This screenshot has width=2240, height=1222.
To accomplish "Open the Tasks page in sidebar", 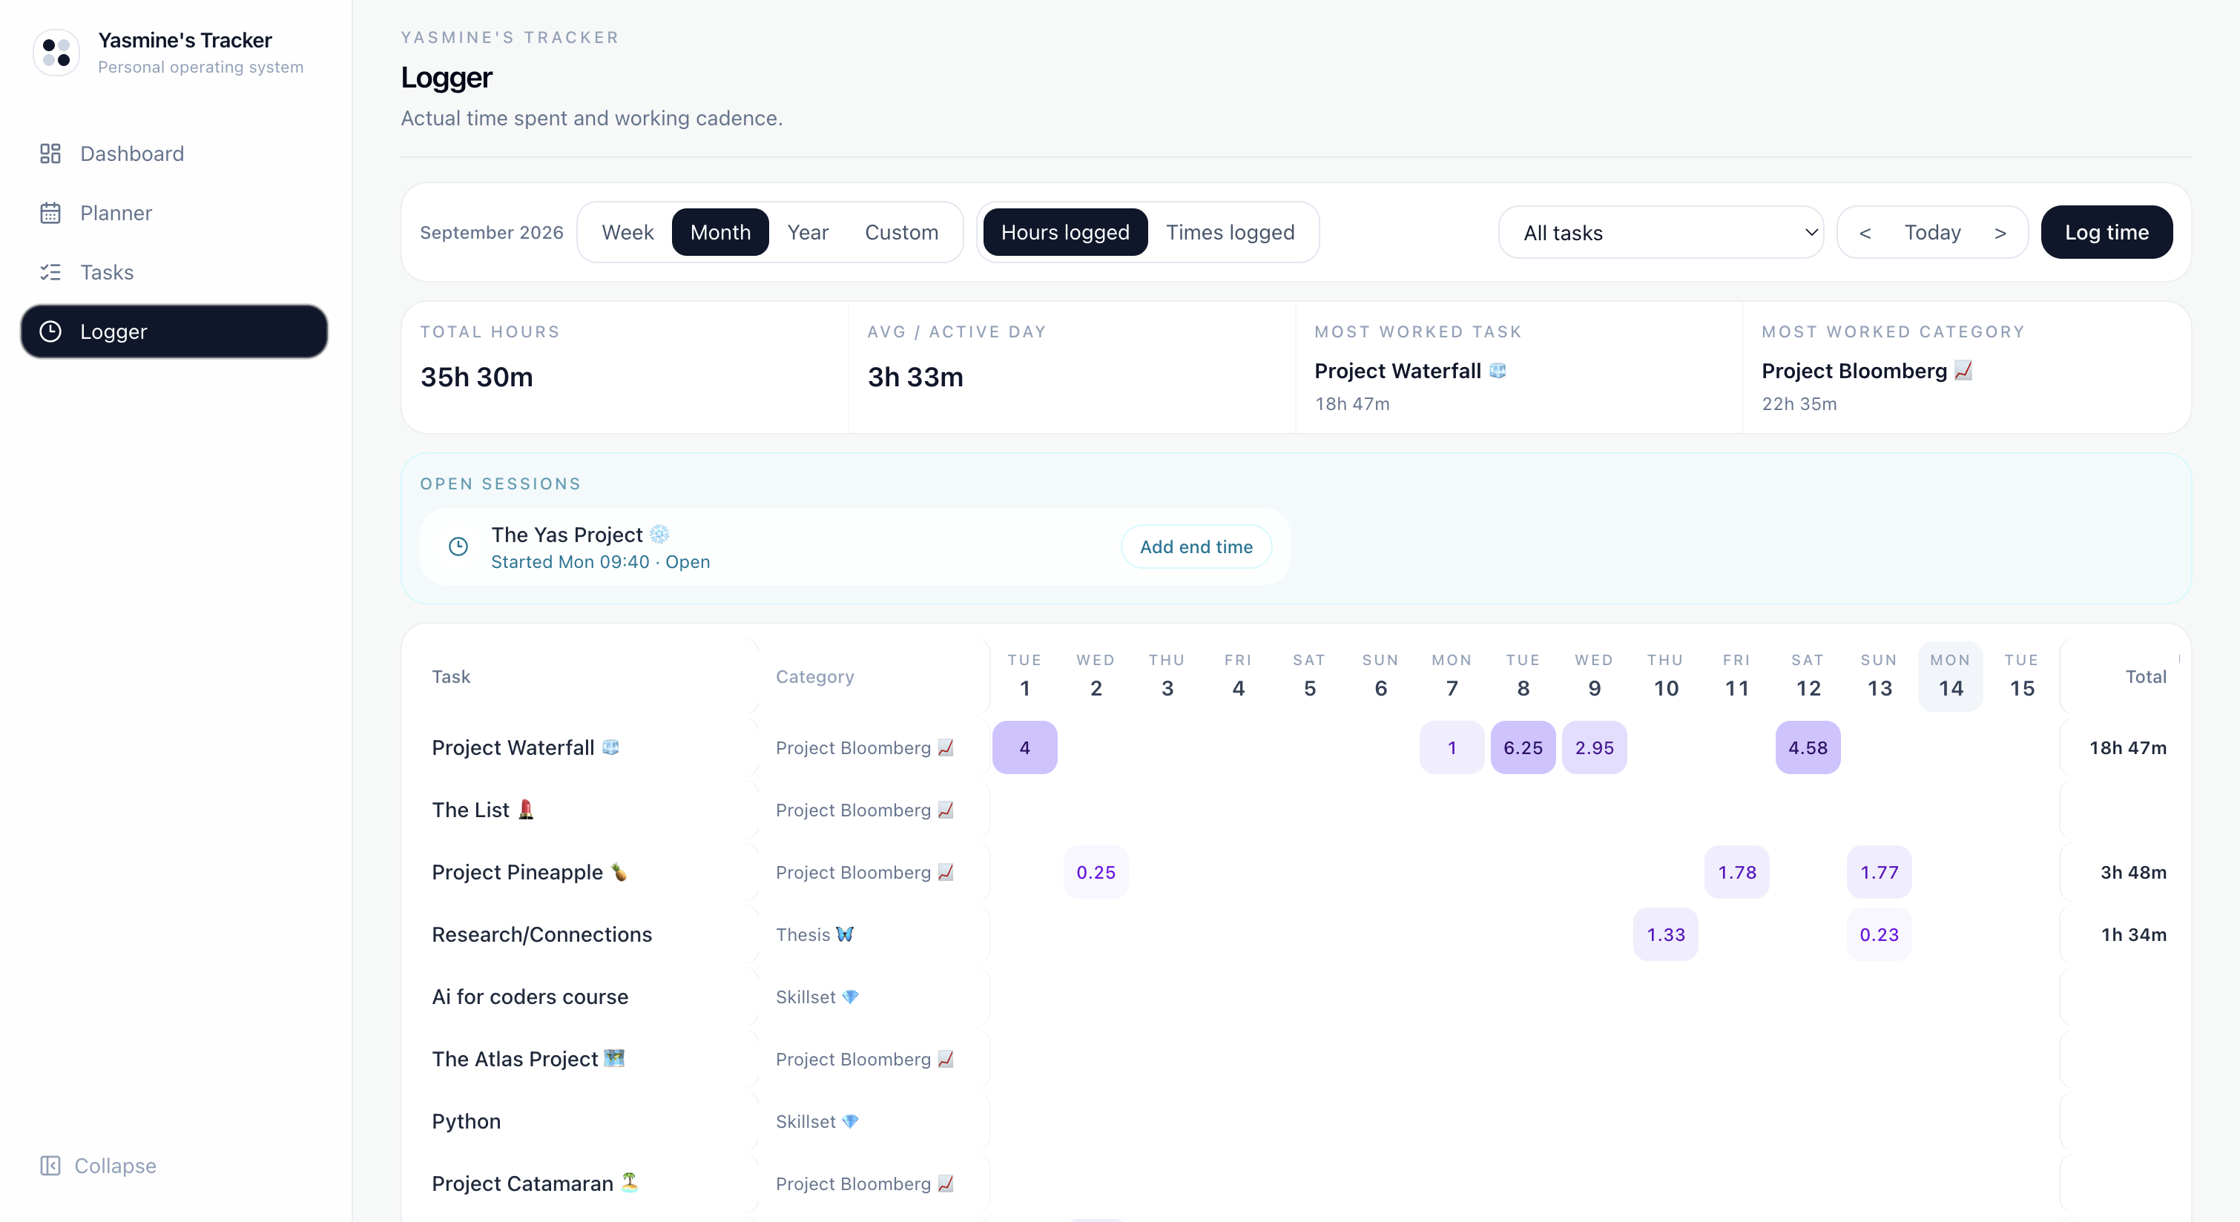I will [174, 272].
